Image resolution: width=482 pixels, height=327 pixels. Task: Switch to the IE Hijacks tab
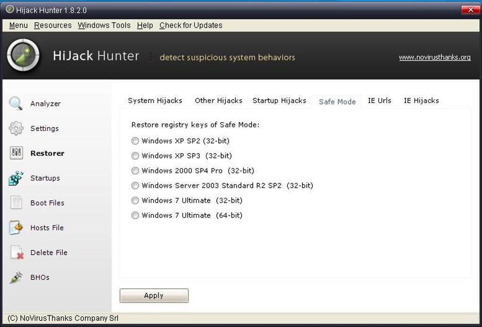click(422, 101)
